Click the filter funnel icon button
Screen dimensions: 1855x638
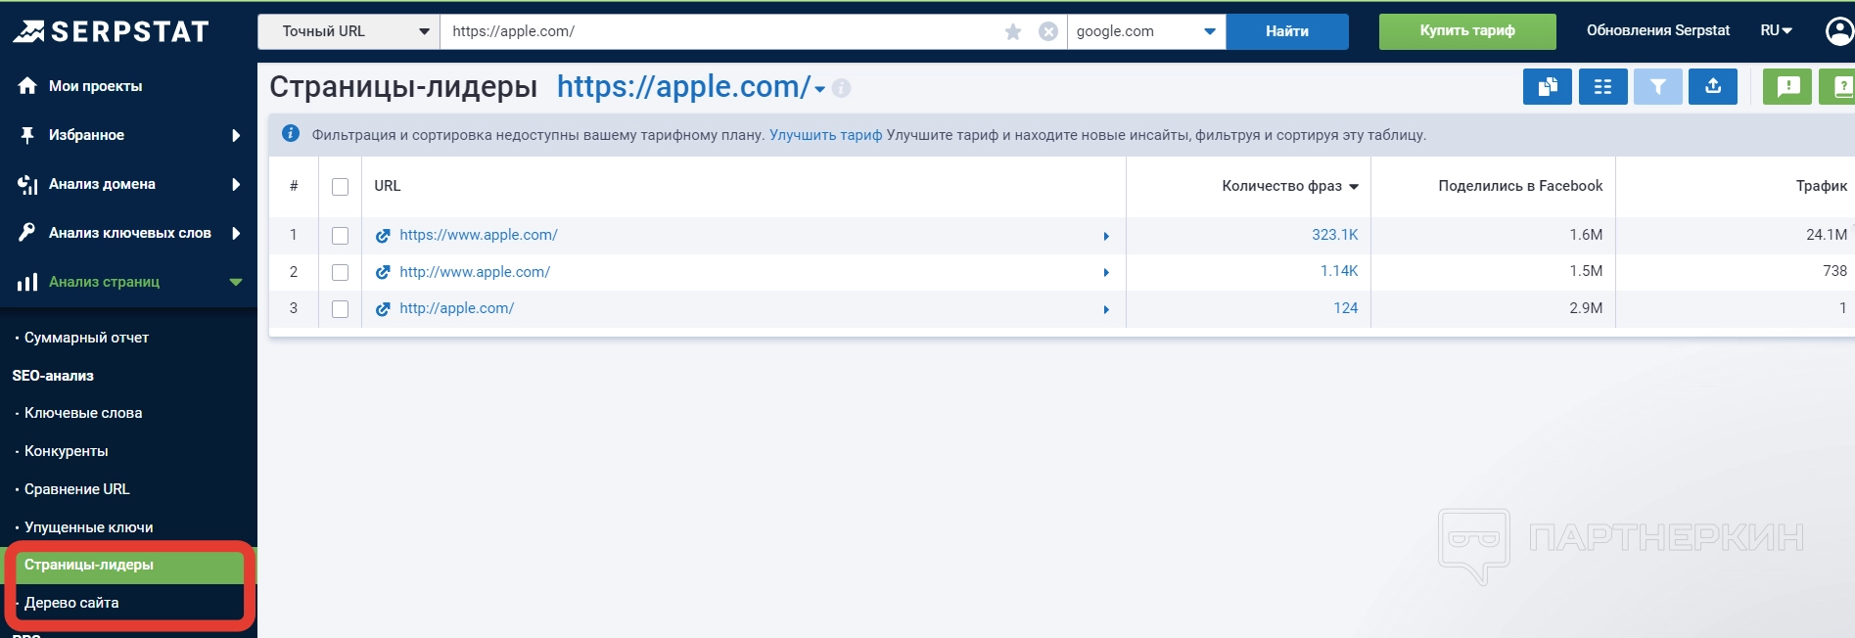tap(1658, 87)
